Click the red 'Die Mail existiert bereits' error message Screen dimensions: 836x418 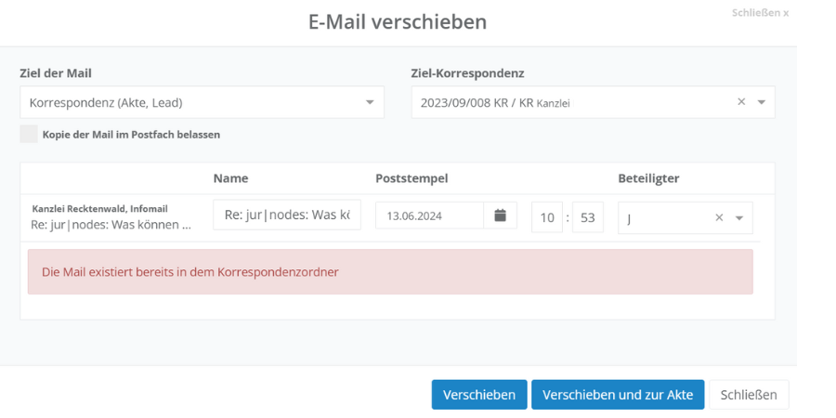(x=390, y=272)
